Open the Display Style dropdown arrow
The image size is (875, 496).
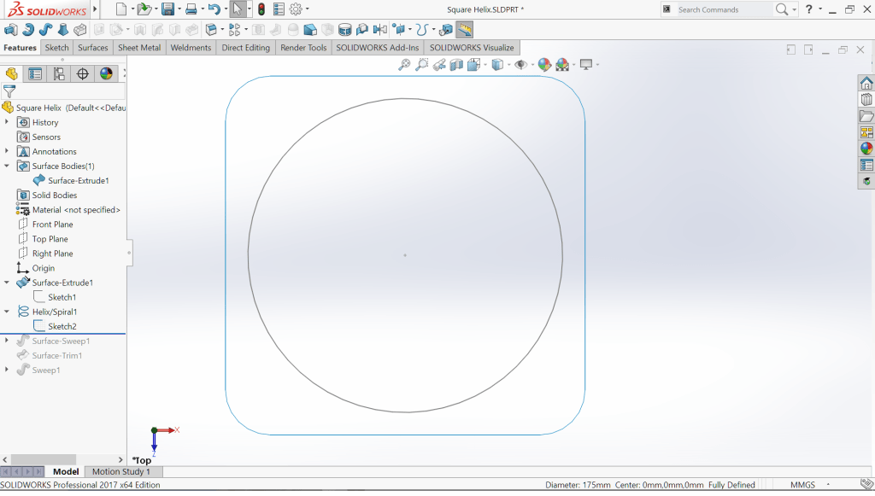tap(508, 65)
